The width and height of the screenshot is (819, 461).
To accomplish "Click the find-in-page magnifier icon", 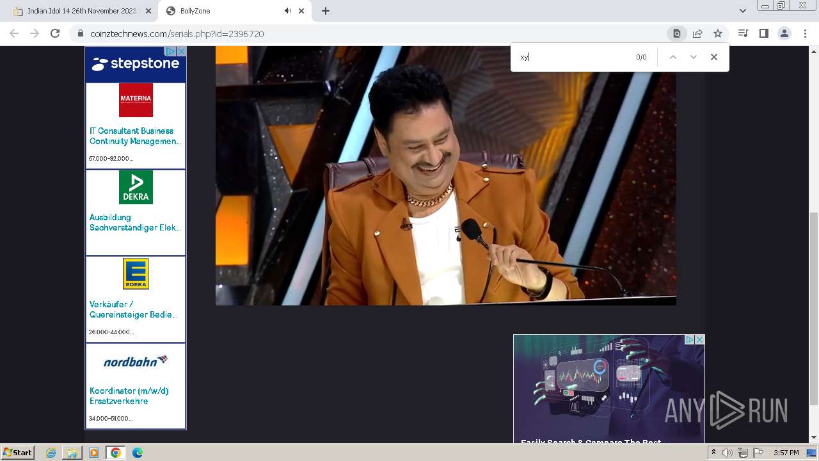I will pos(676,33).
